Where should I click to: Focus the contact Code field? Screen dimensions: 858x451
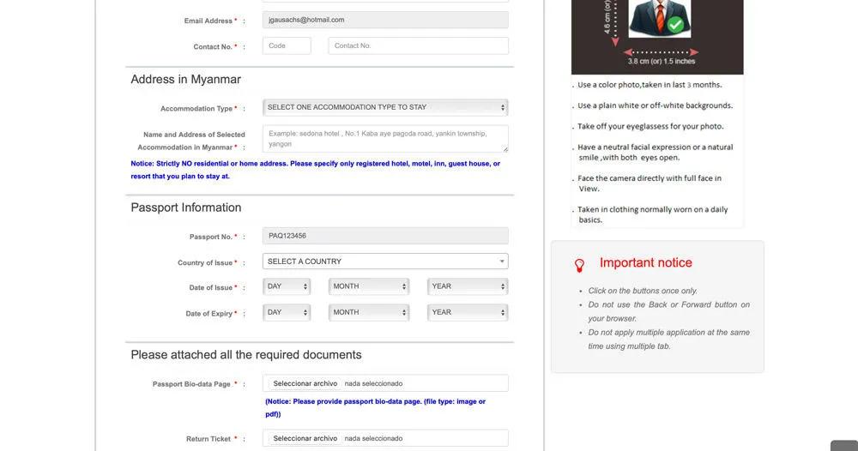(x=287, y=46)
